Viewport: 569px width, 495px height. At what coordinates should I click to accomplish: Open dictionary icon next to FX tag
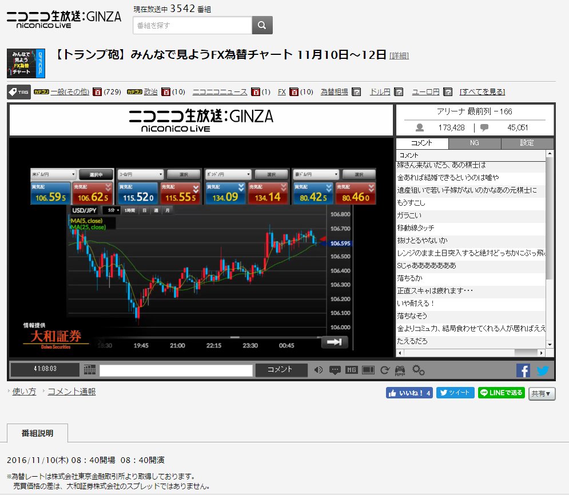point(294,92)
